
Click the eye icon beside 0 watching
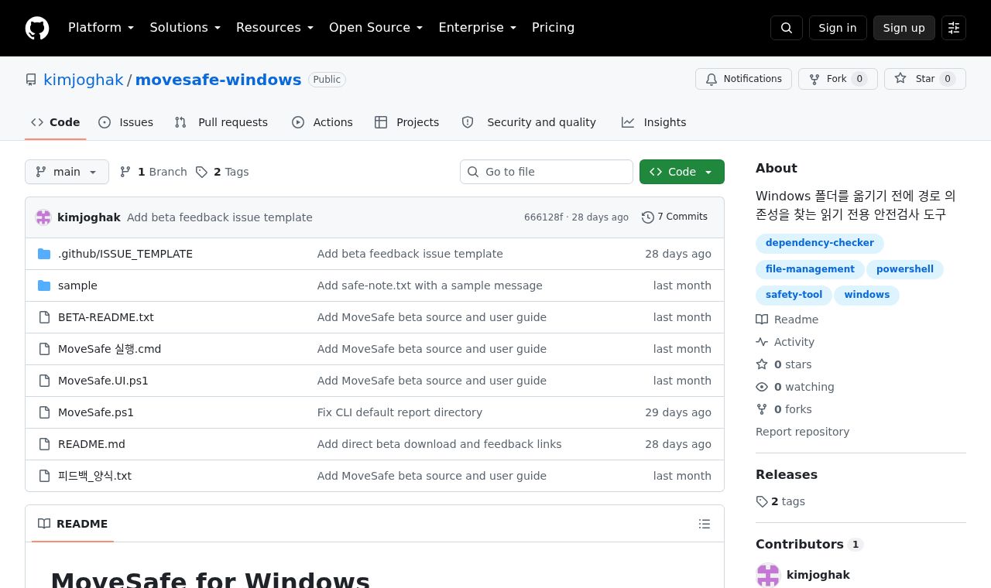(x=762, y=387)
